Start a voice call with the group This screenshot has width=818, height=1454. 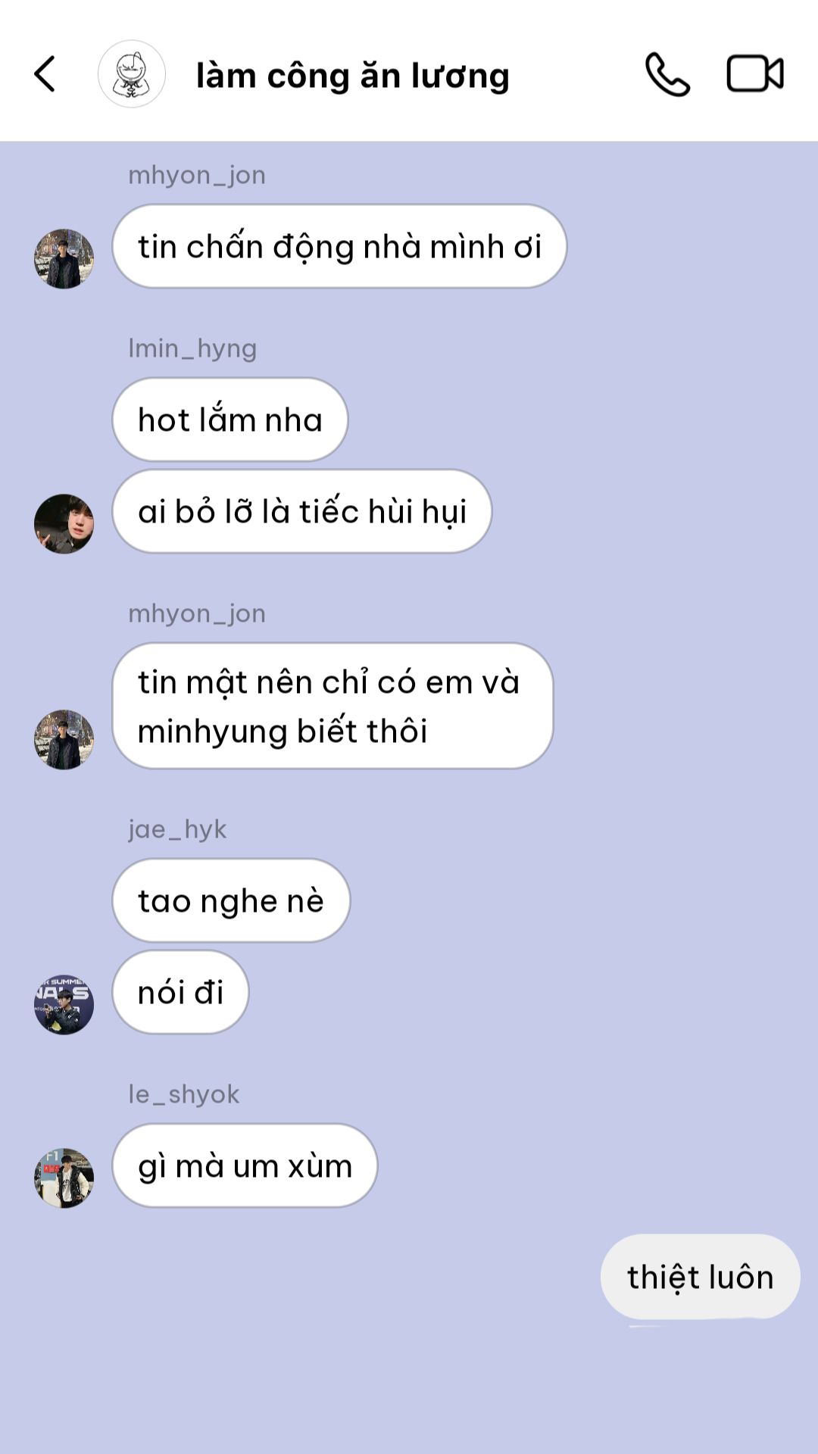click(667, 74)
